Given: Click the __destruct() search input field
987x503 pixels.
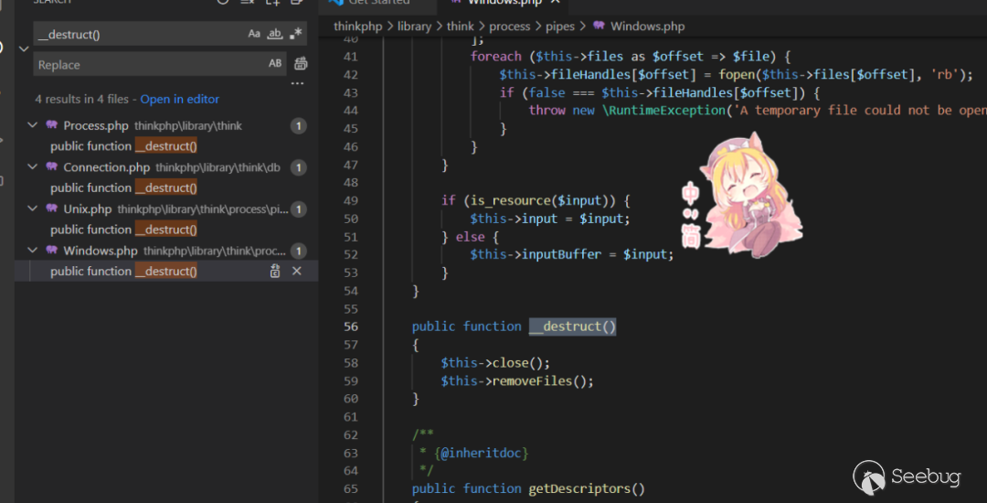Looking at the screenshot, I should click(x=137, y=35).
